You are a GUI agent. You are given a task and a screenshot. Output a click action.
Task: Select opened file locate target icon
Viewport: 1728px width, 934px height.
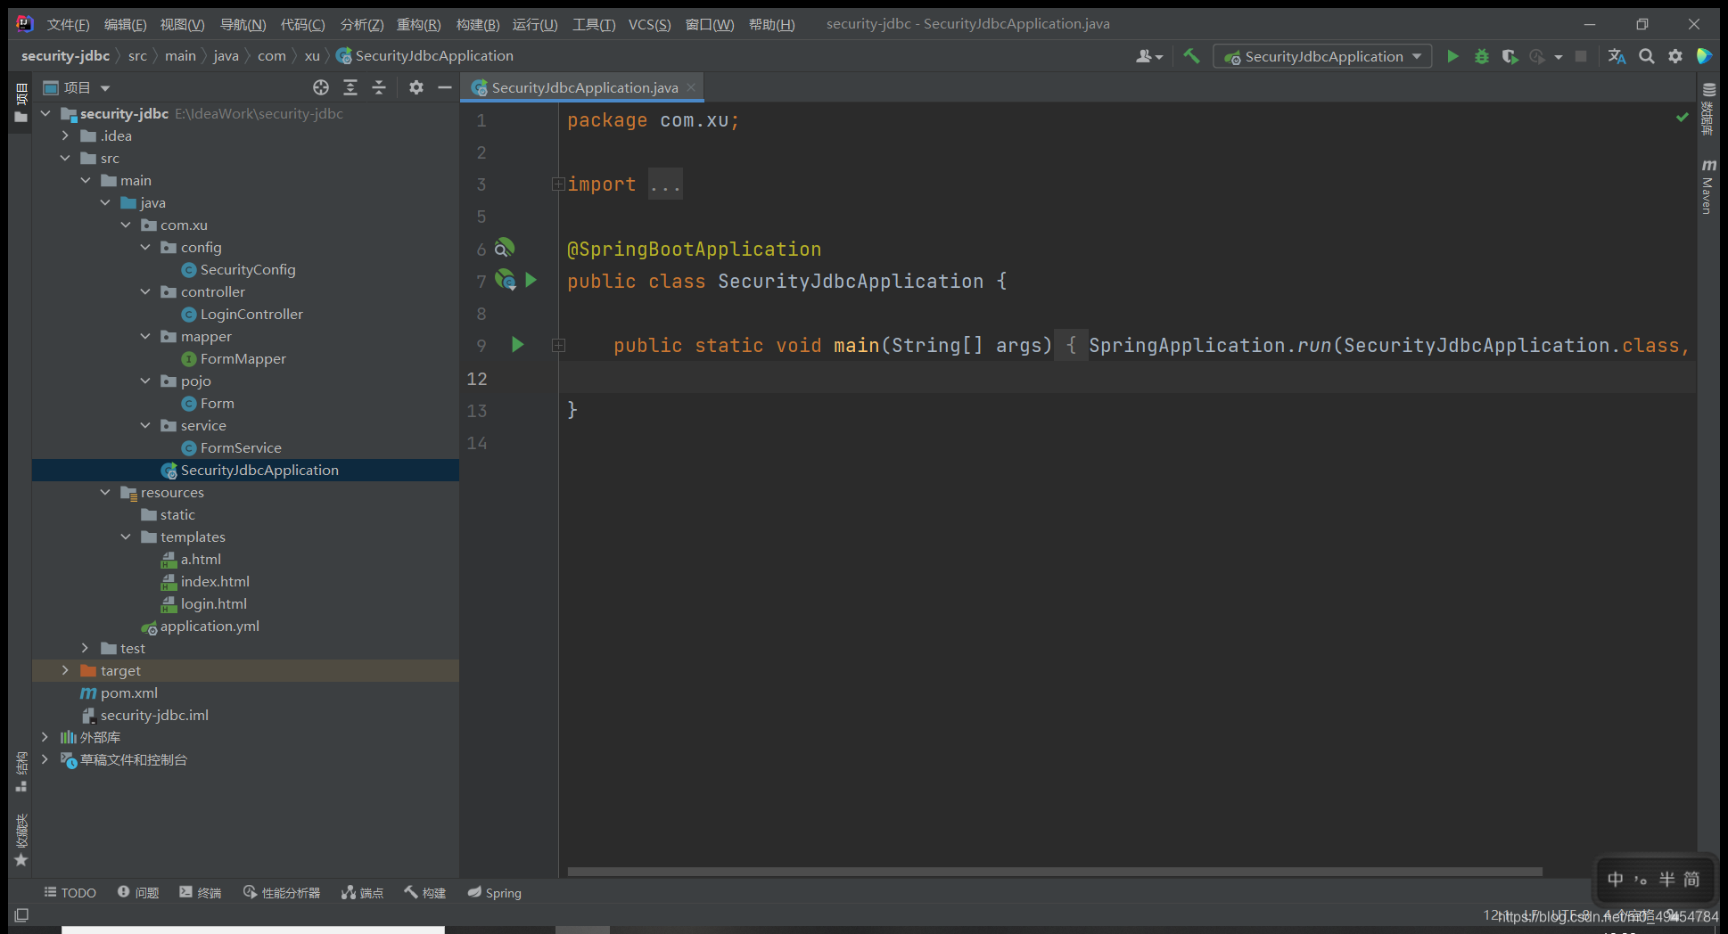pyautogui.click(x=321, y=87)
